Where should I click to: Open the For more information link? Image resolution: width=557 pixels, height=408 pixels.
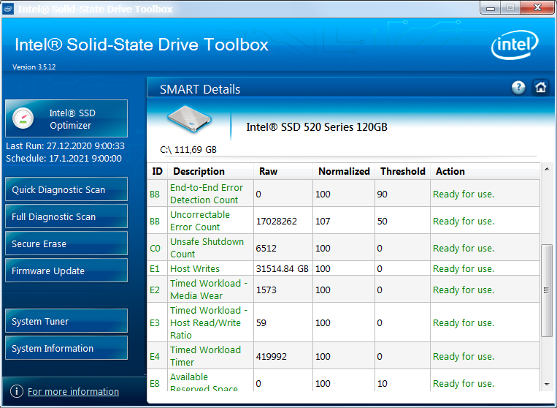pos(73,392)
